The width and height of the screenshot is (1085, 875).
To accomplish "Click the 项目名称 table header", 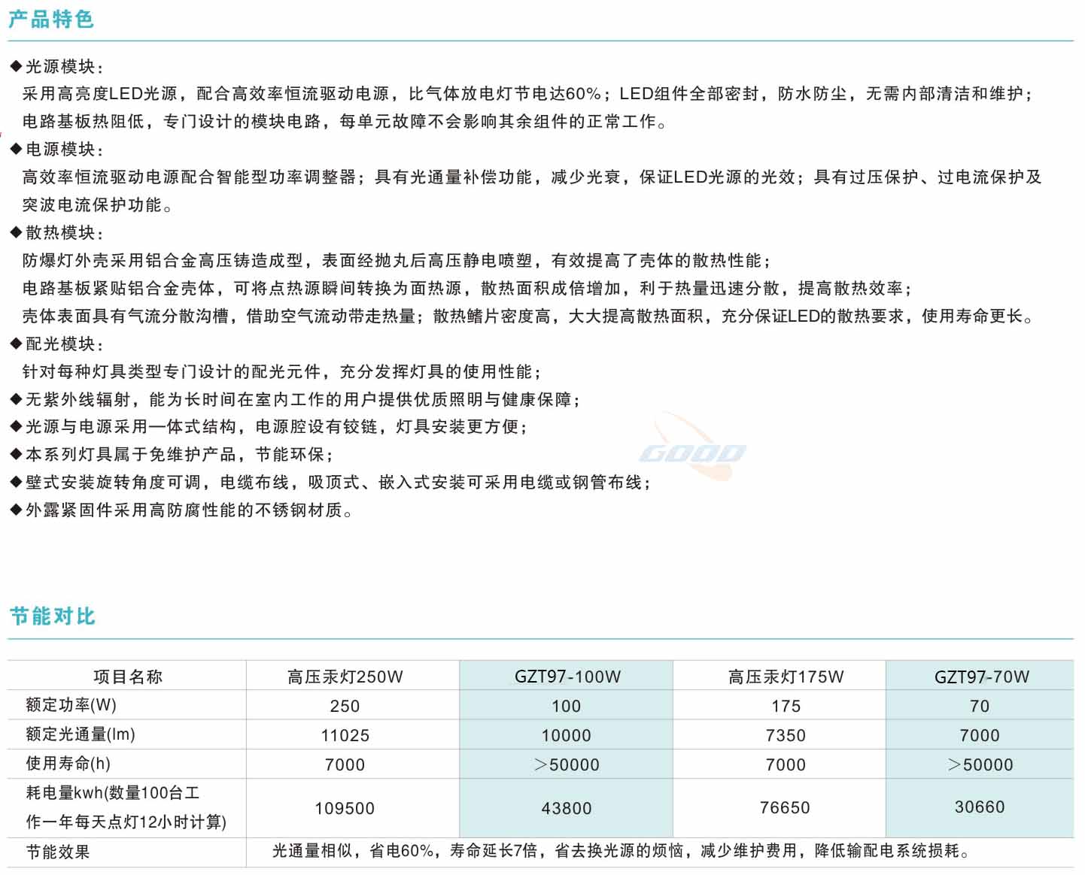I will point(128,677).
